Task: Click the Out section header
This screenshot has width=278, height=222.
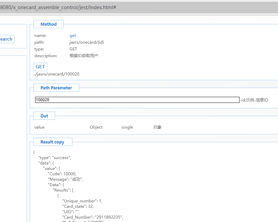Action: (x=44, y=116)
